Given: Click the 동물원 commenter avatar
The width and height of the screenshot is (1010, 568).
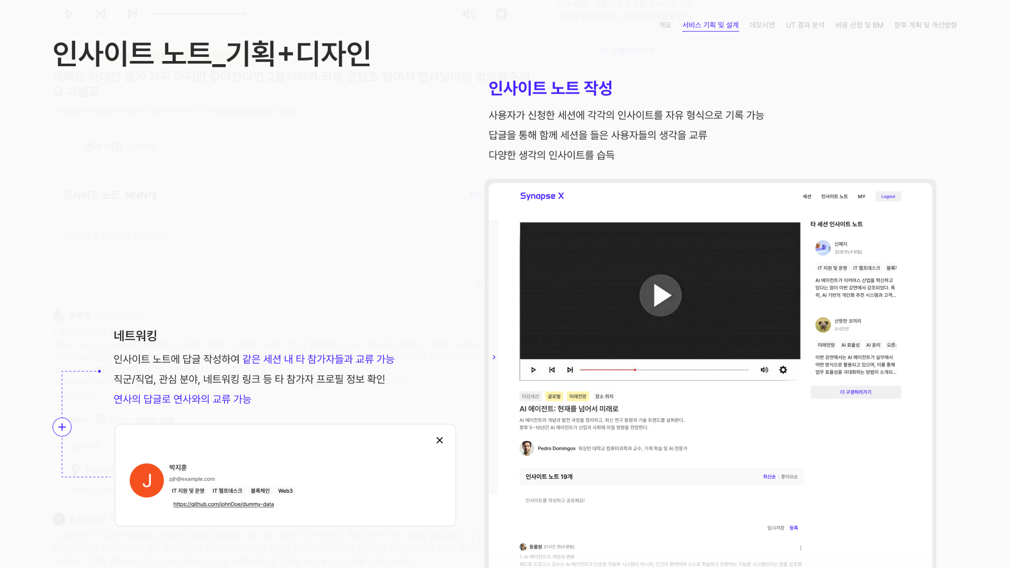Looking at the screenshot, I should [x=523, y=547].
